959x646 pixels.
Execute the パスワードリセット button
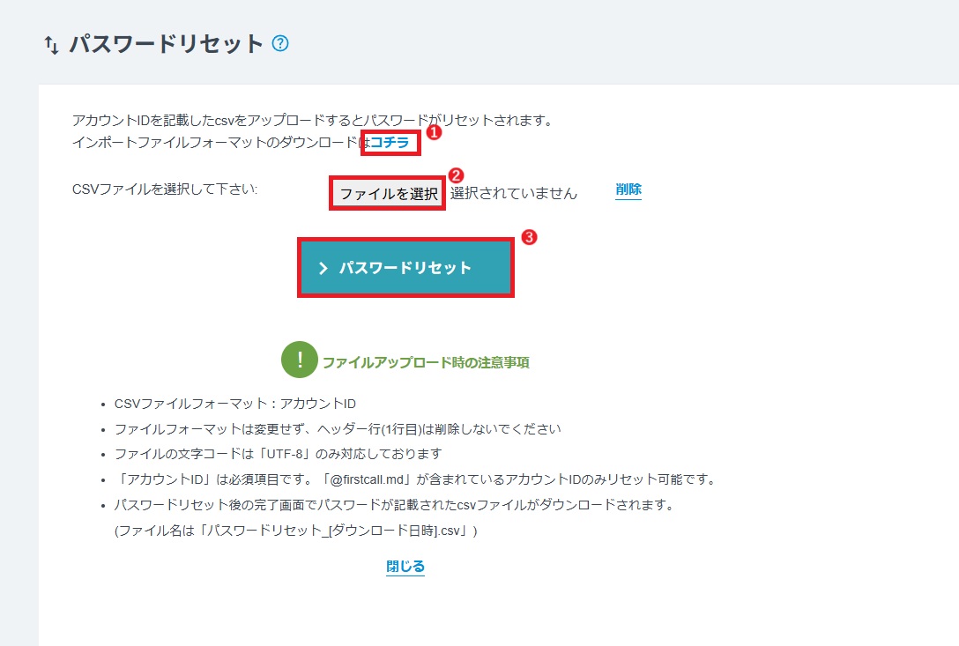[405, 267]
